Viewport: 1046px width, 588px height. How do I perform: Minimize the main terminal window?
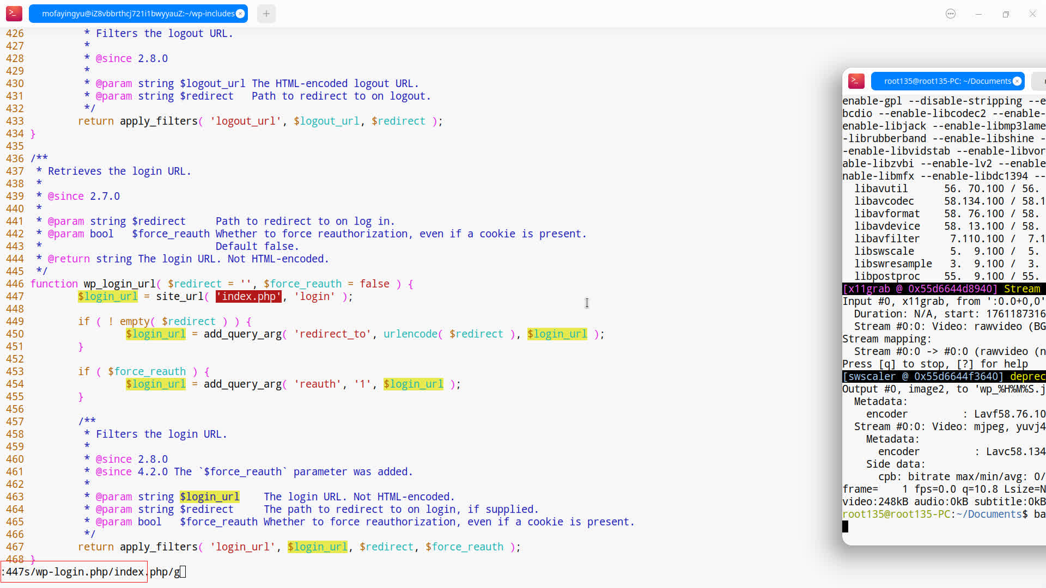point(978,14)
